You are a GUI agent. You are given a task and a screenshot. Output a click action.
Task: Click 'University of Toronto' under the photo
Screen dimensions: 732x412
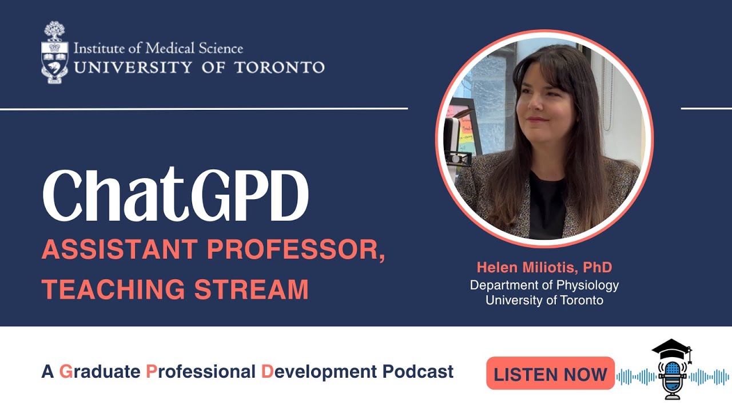pos(544,300)
